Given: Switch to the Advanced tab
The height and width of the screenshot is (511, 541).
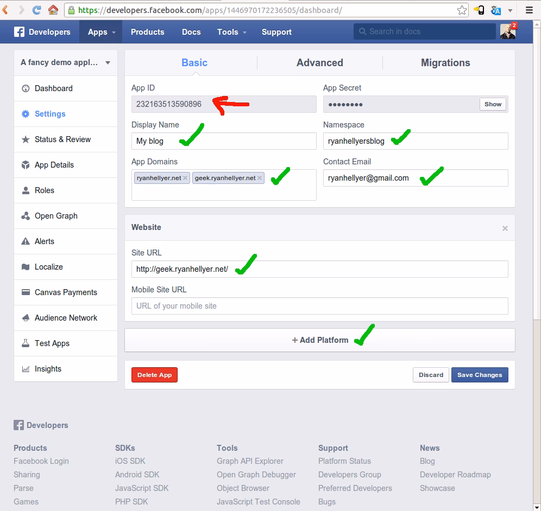Looking at the screenshot, I should (x=320, y=63).
